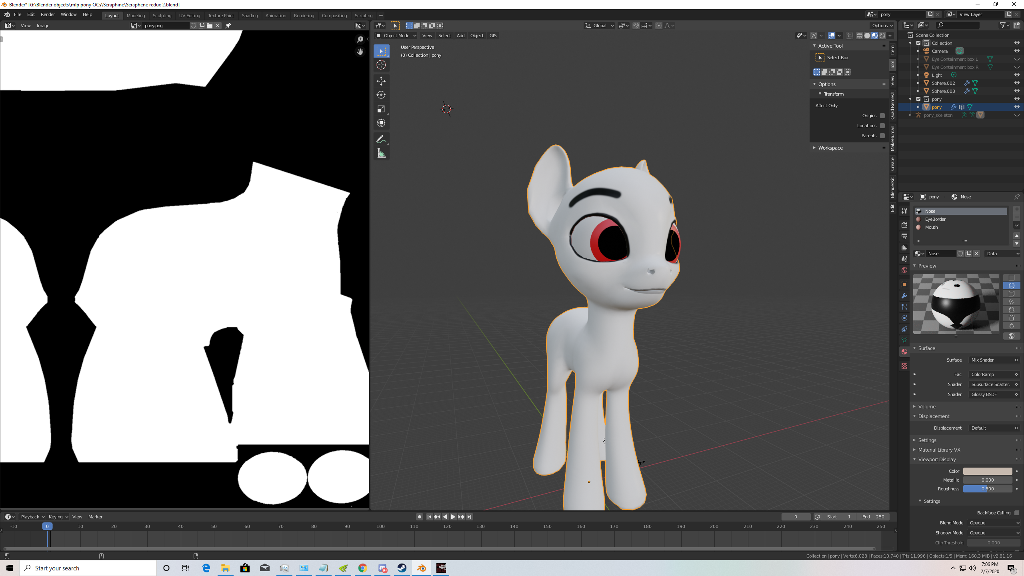Open the Modifier properties wrench tab
1024x576 pixels.
(x=904, y=296)
